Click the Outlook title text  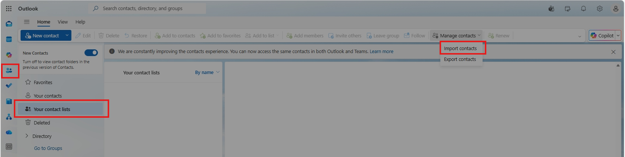[28, 9]
